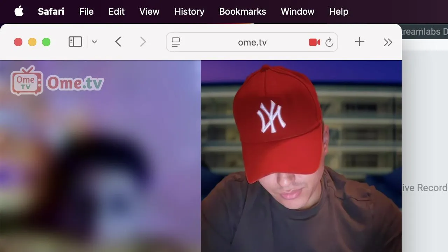Go back to the previous page
Image resolution: width=448 pixels, height=252 pixels.
pos(118,42)
